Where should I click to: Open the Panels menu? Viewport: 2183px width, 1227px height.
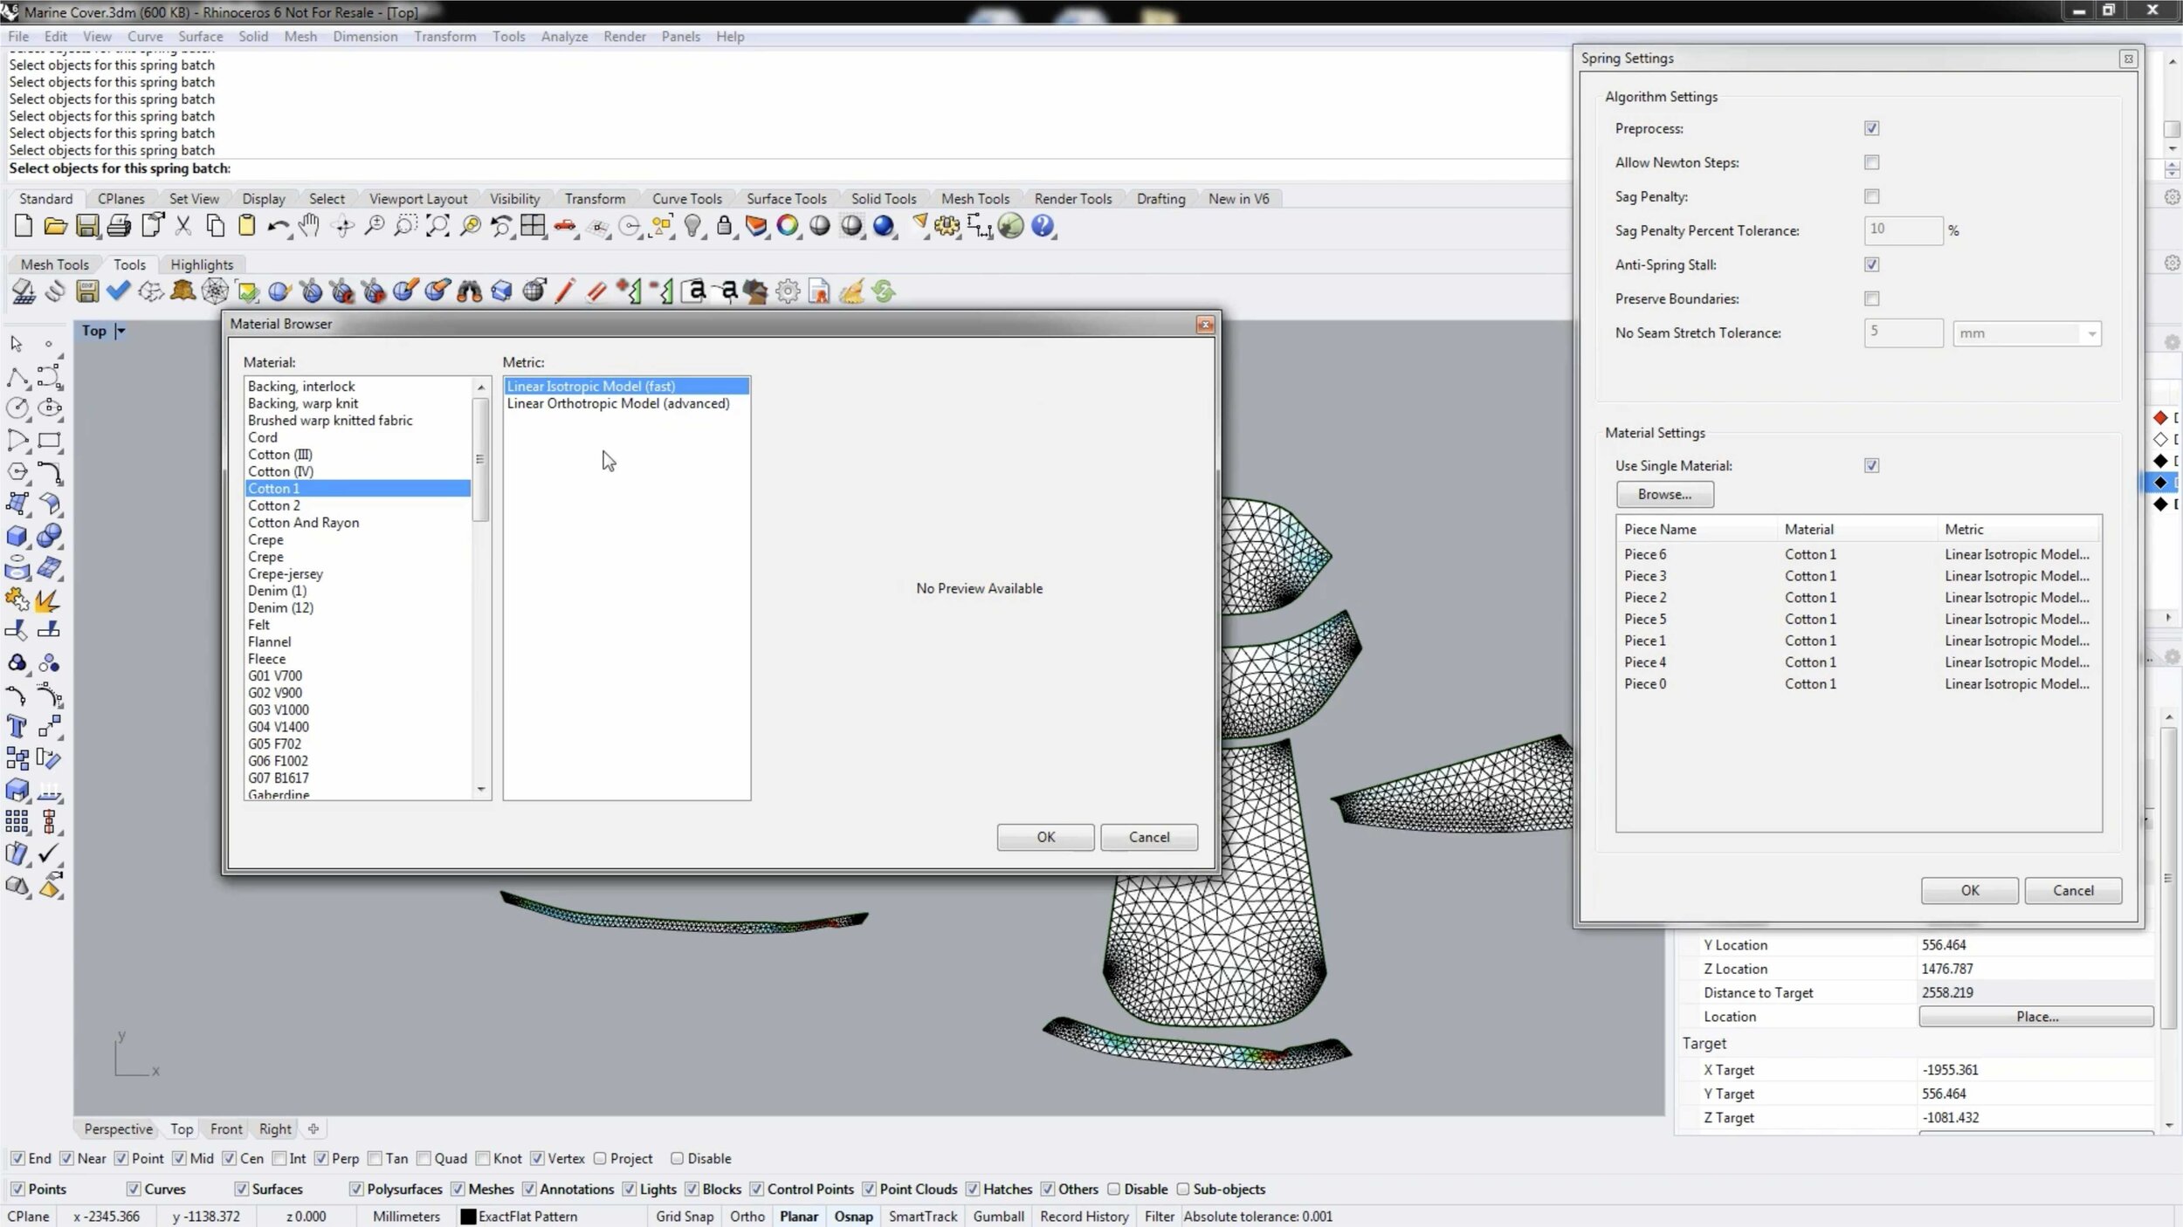click(680, 37)
